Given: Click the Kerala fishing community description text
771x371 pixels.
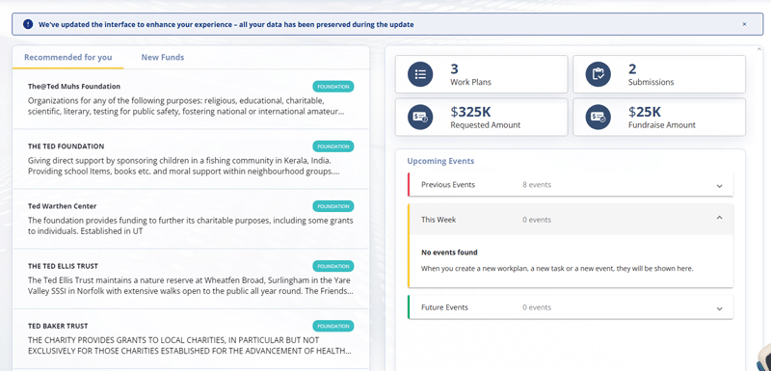Looking at the screenshot, I should 185,166.
